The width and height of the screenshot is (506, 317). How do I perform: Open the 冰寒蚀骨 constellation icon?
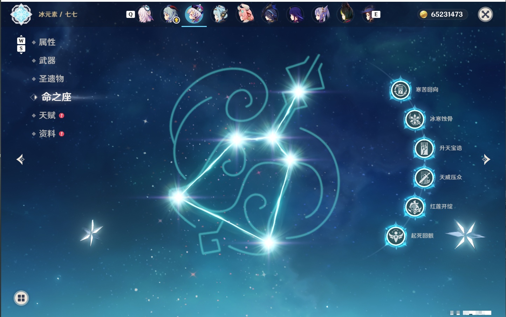tap(415, 119)
